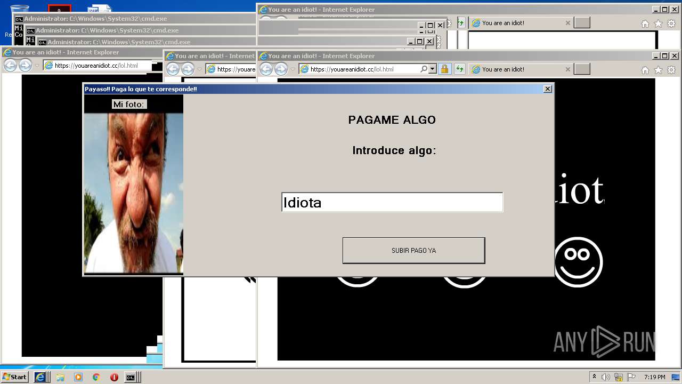Viewport: 682px width, 384px height.
Task: Show hidden system tray icons
Action: (x=594, y=377)
